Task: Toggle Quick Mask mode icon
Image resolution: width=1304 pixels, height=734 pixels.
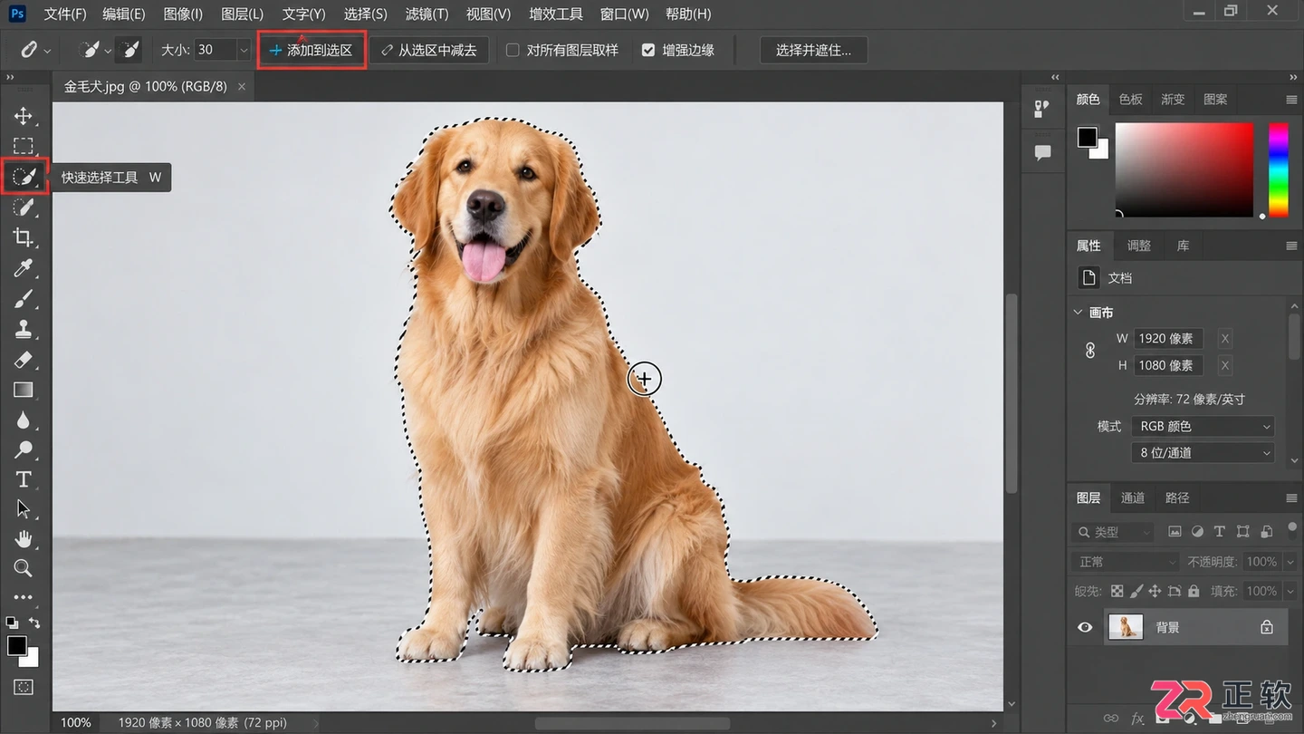Action: point(24,687)
